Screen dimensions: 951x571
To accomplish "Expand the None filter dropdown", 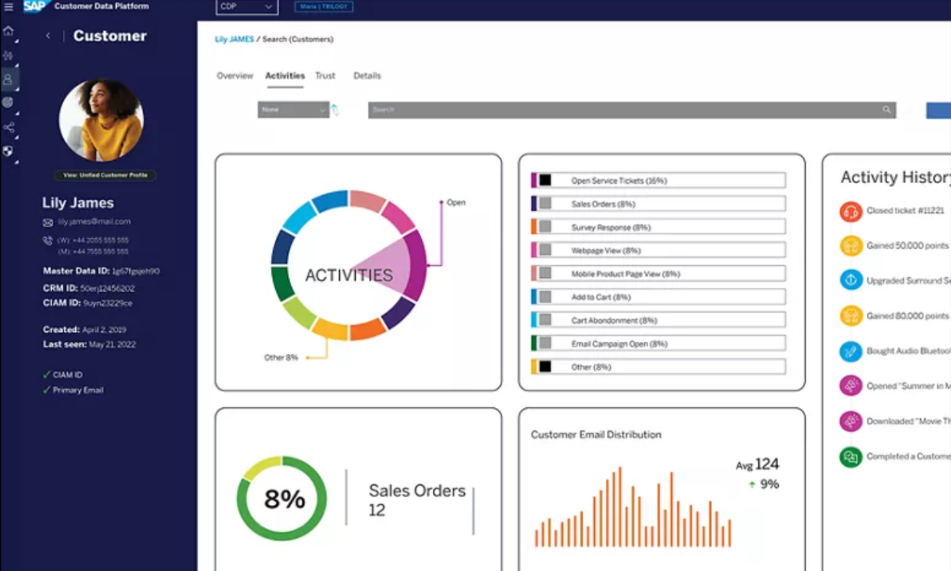I will pyautogui.click(x=293, y=110).
